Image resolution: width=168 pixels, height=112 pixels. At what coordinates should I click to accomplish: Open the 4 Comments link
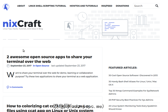click(x=16, y=87)
